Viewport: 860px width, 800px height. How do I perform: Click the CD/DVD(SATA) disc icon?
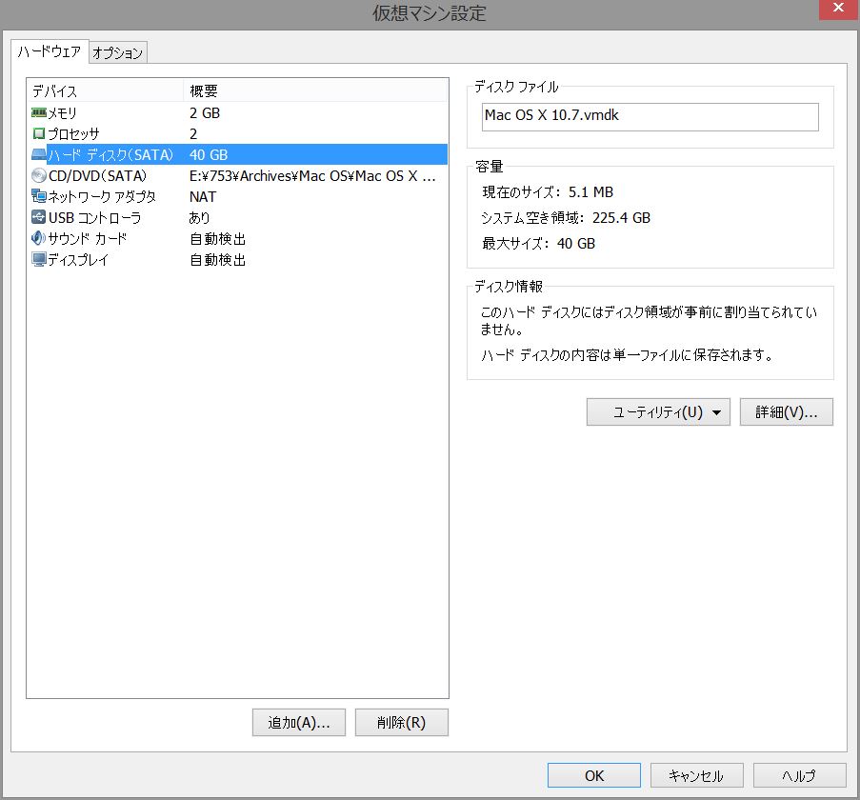pos(38,175)
